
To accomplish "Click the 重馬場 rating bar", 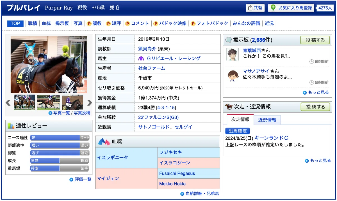I will [x=60, y=168].
